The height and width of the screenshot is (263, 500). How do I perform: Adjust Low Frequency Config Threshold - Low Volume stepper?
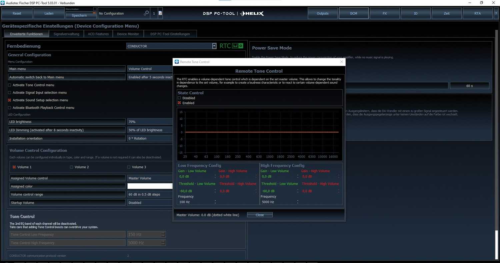click(x=215, y=191)
